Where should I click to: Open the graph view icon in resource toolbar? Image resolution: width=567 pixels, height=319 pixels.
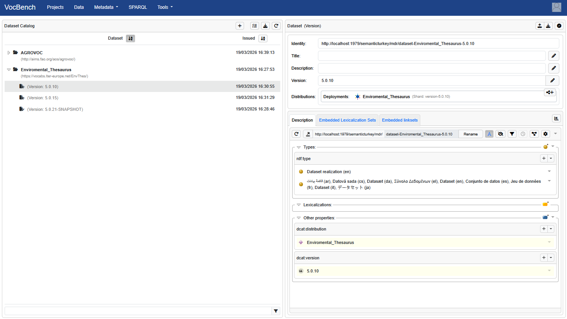[534, 134]
